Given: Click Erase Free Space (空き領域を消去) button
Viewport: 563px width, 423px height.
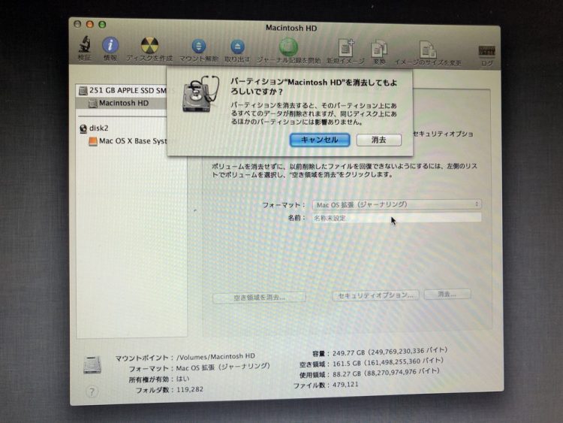Looking at the screenshot, I should pos(259,298).
